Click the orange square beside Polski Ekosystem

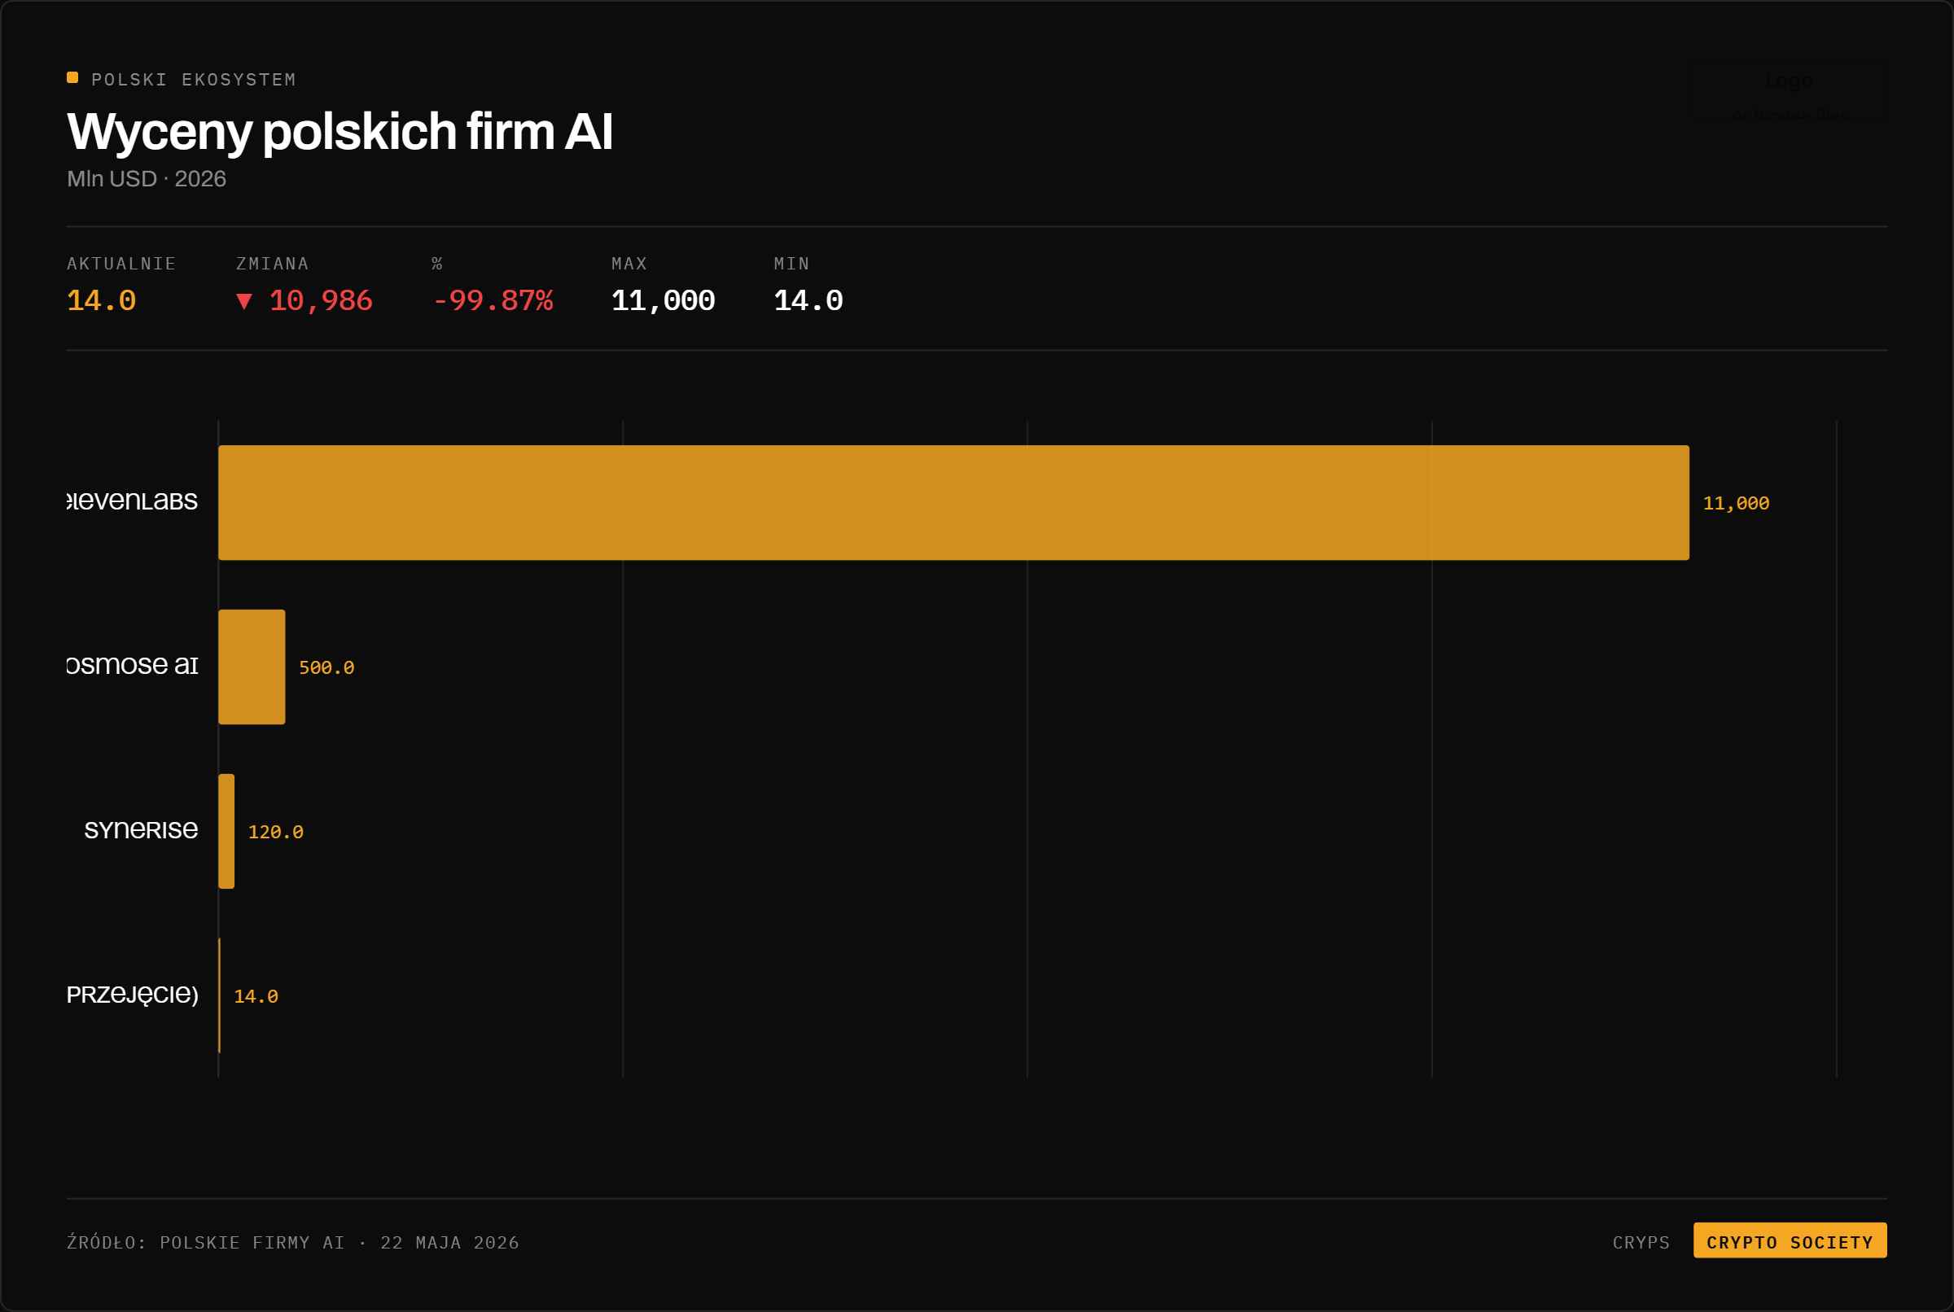click(x=72, y=78)
